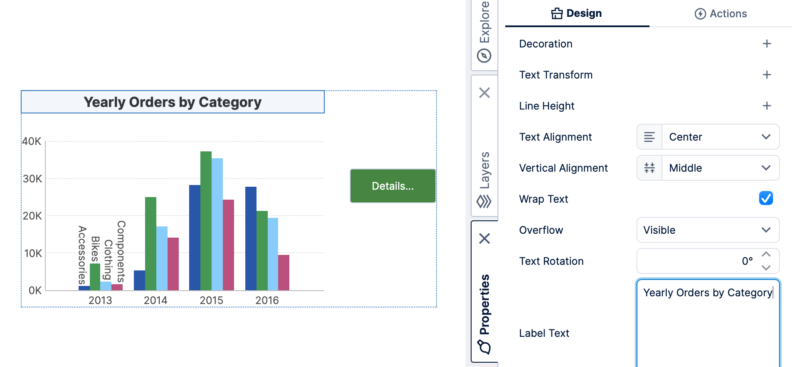This screenshot has width=792, height=367.
Task: Click the Properties paintbrush icon
Action: pos(484,347)
